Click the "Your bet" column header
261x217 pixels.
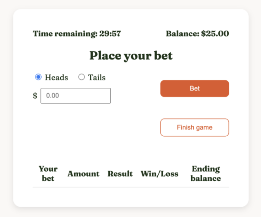click(48, 173)
